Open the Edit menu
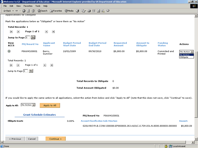 [11, 6]
